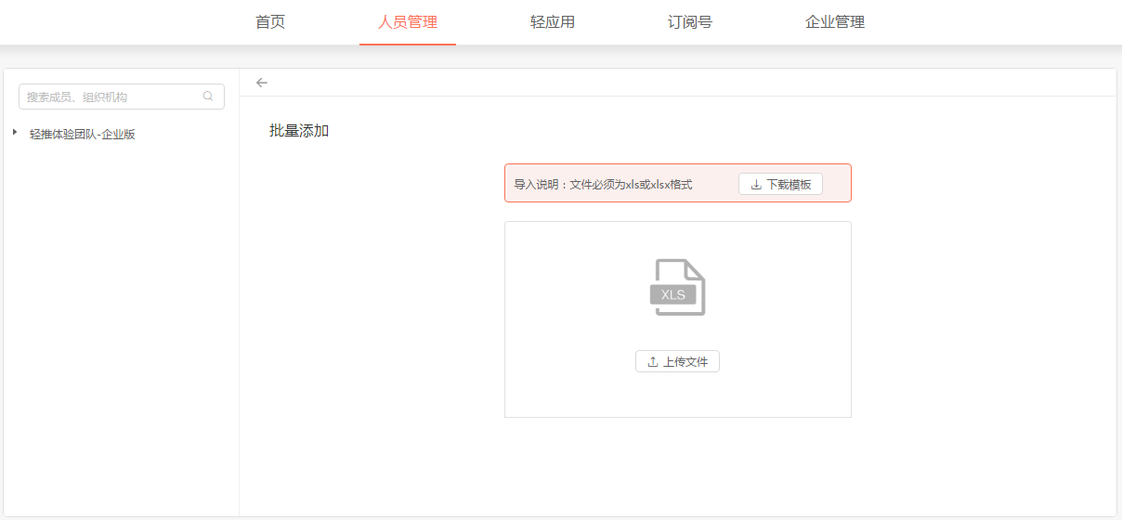Image resolution: width=1122 pixels, height=520 pixels.
Task: Expand the 轻推体验团队-企业版 tree node triangle
Action: [15, 133]
